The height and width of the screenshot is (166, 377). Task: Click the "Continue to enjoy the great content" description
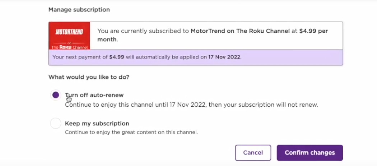(131, 132)
